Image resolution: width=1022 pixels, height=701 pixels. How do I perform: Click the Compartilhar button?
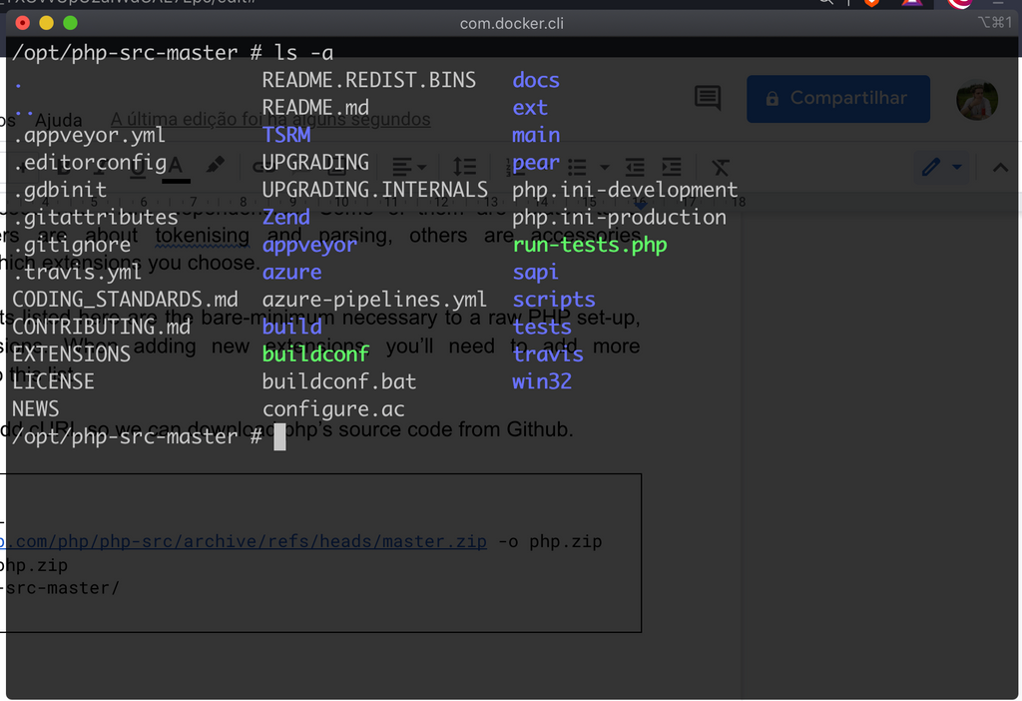click(x=838, y=99)
